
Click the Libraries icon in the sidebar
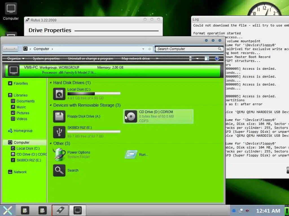pos(10,95)
